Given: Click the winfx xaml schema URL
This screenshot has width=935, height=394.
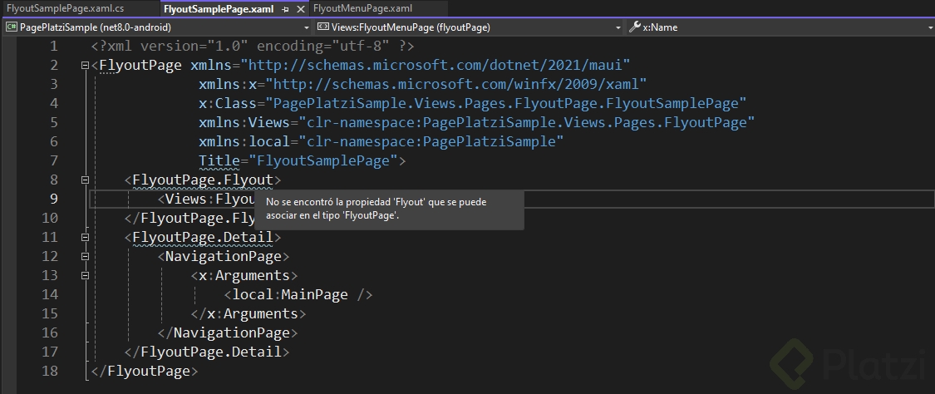Looking at the screenshot, I should (455, 85).
